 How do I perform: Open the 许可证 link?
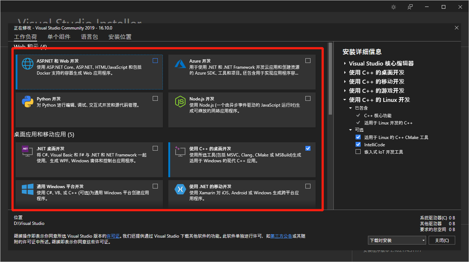pos(113,236)
